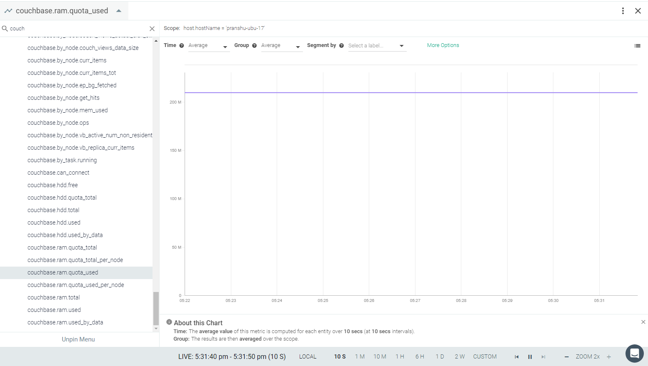Select the 2 W time range
This screenshot has height=366, width=648.
[x=460, y=357]
